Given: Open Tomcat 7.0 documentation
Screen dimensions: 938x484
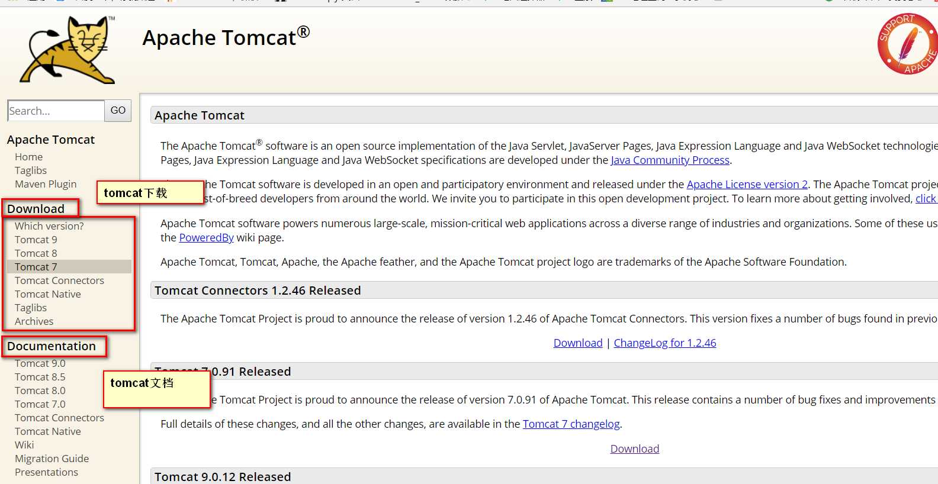Looking at the screenshot, I should 40,404.
